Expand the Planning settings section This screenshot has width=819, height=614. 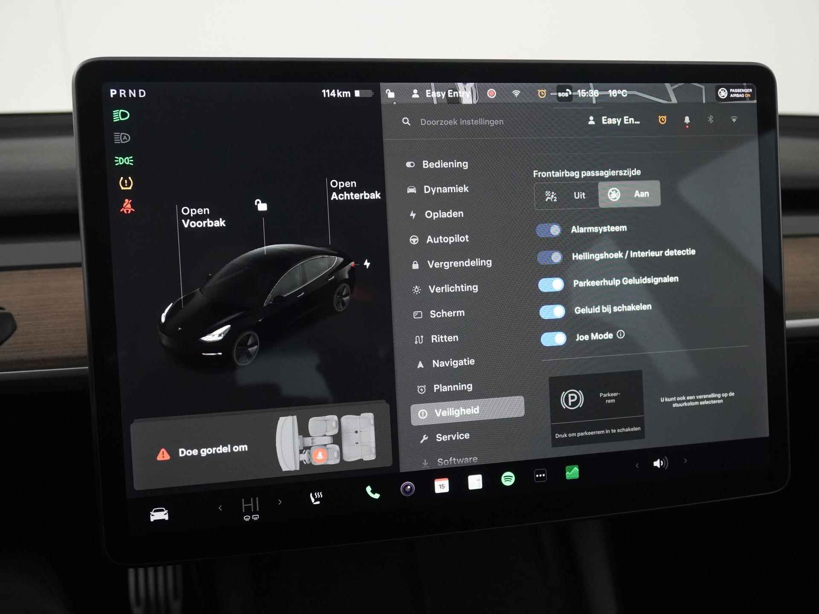[451, 387]
